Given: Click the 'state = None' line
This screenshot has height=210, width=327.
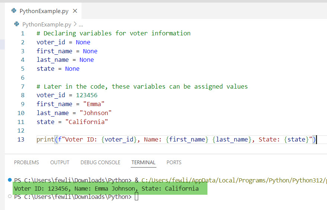Looking at the screenshot, I should coord(58,69).
